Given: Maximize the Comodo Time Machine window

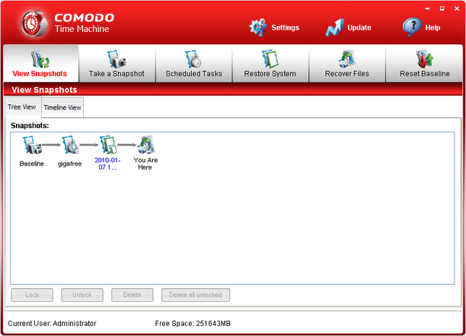Looking at the screenshot, I should [442, 8].
